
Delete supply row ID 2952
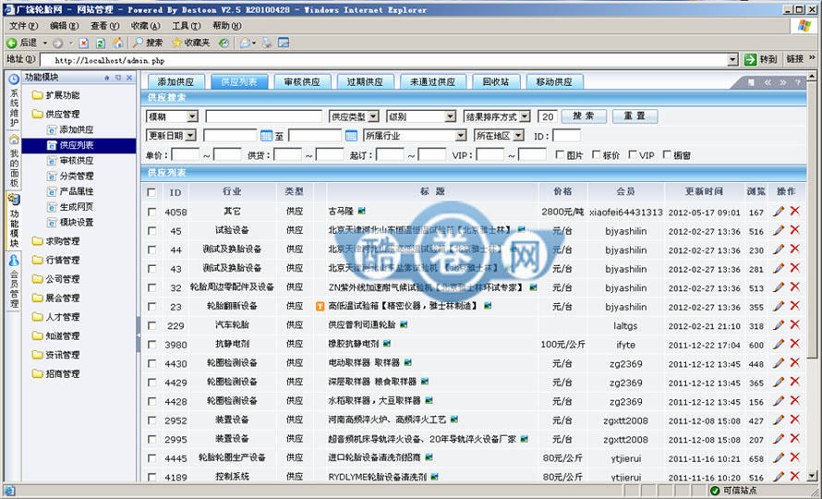tap(795, 420)
